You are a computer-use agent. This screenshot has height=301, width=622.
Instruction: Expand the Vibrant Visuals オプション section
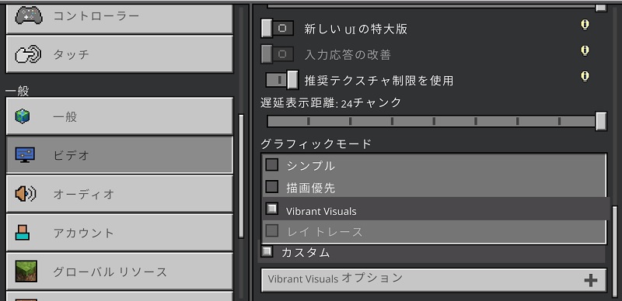click(x=434, y=280)
